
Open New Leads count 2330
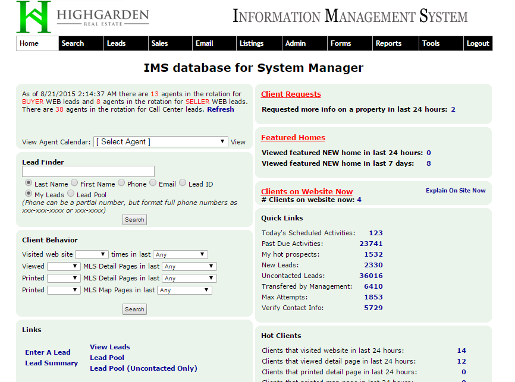pos(373,265)
